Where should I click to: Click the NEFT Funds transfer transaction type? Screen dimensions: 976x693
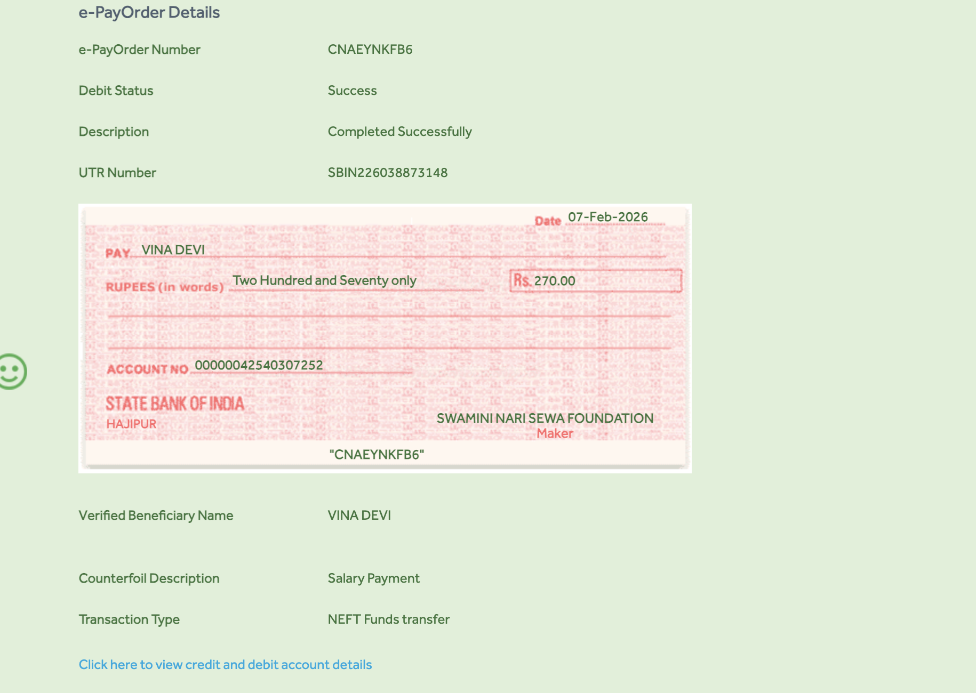point(388,619)
